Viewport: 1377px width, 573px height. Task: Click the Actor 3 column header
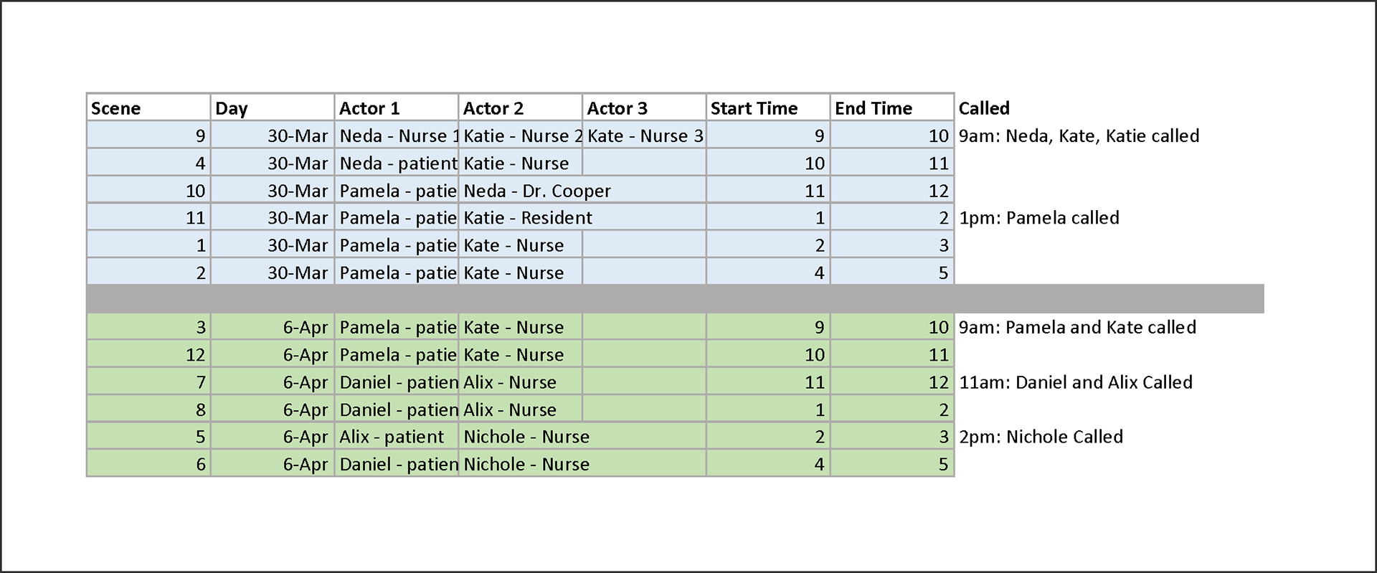pyautogui.click(x=644, y=108)
